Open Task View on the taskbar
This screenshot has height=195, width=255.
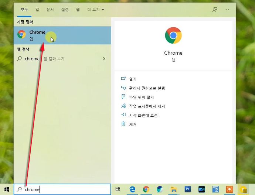118,189
